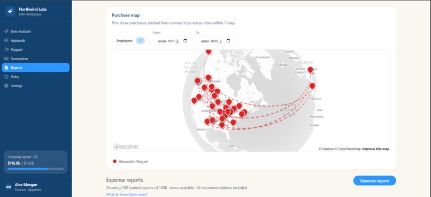Click the Policy shield icon

[x=6, y=77]
